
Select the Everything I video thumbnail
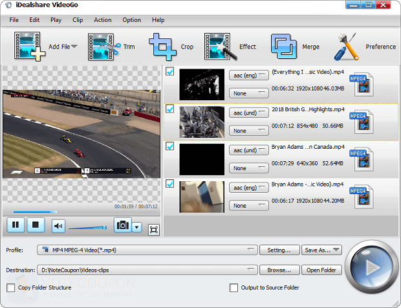[x=202, y=84]
